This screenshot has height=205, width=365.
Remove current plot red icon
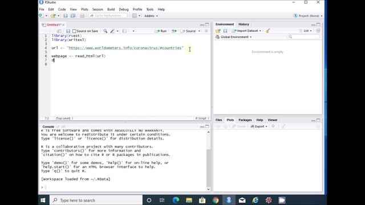pos(273,126)
